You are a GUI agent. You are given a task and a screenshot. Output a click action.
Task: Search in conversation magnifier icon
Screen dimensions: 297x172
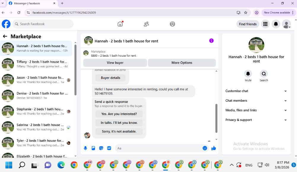pos(264,74)
